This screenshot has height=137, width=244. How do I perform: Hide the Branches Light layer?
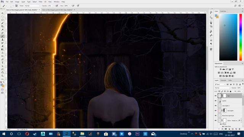pos(216,116)
